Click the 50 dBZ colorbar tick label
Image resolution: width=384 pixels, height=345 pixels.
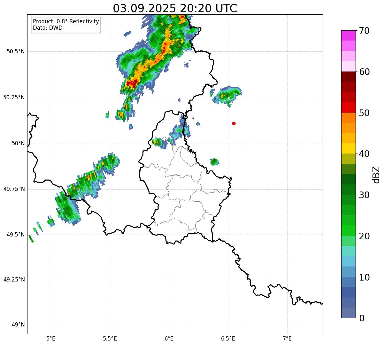[x=364, y=113]
